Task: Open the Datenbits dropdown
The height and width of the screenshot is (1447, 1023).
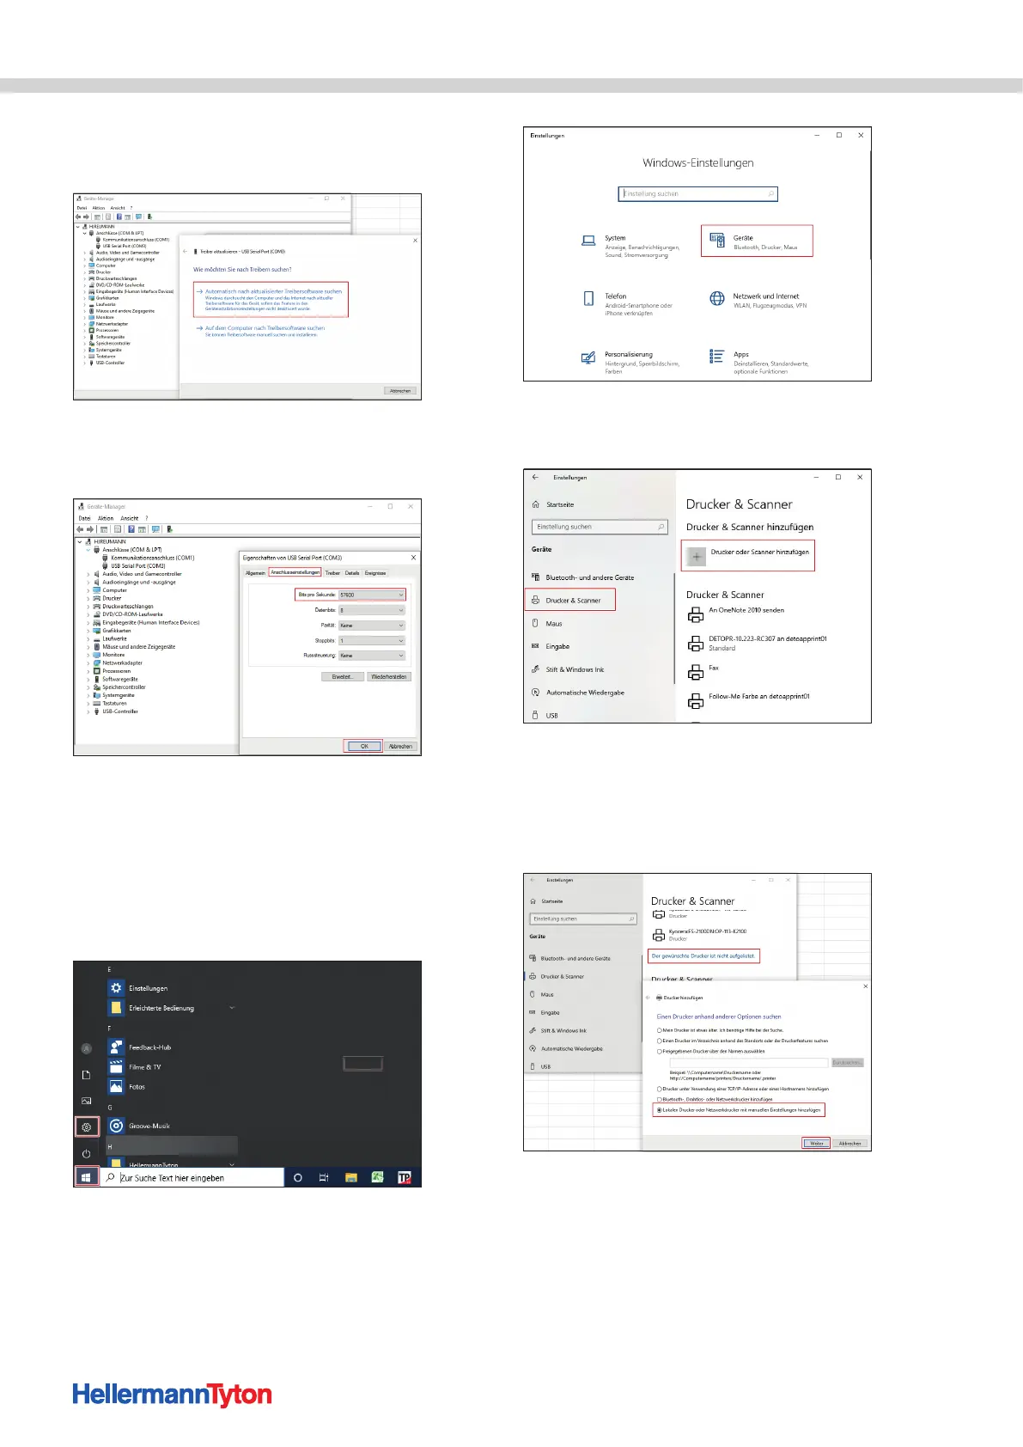Action: click(371, 610)
